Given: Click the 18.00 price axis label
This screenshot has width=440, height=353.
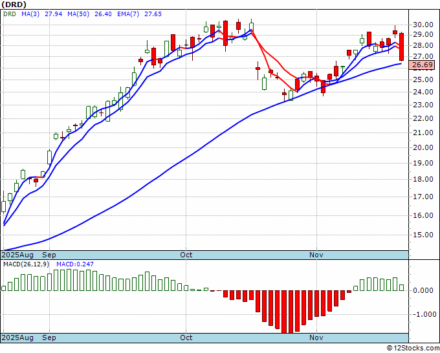Looking at the screenshot, I should pos(423,179).
